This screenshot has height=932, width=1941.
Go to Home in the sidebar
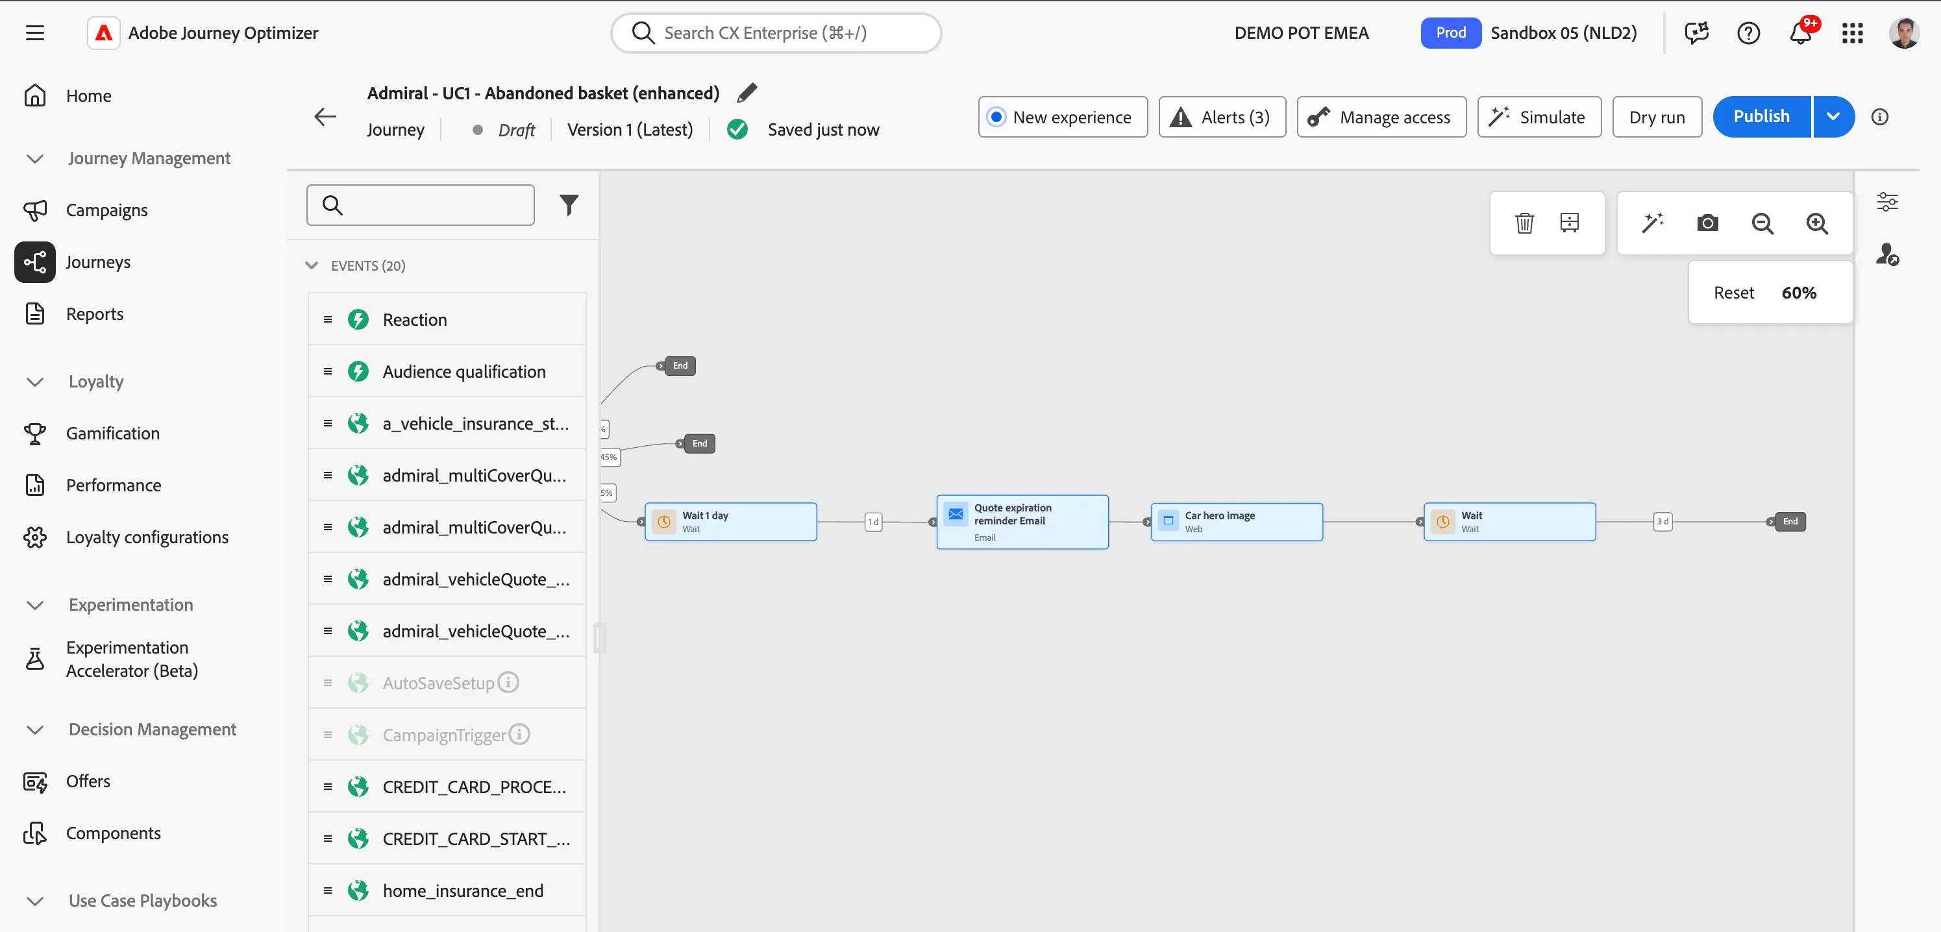coord(88,95)
